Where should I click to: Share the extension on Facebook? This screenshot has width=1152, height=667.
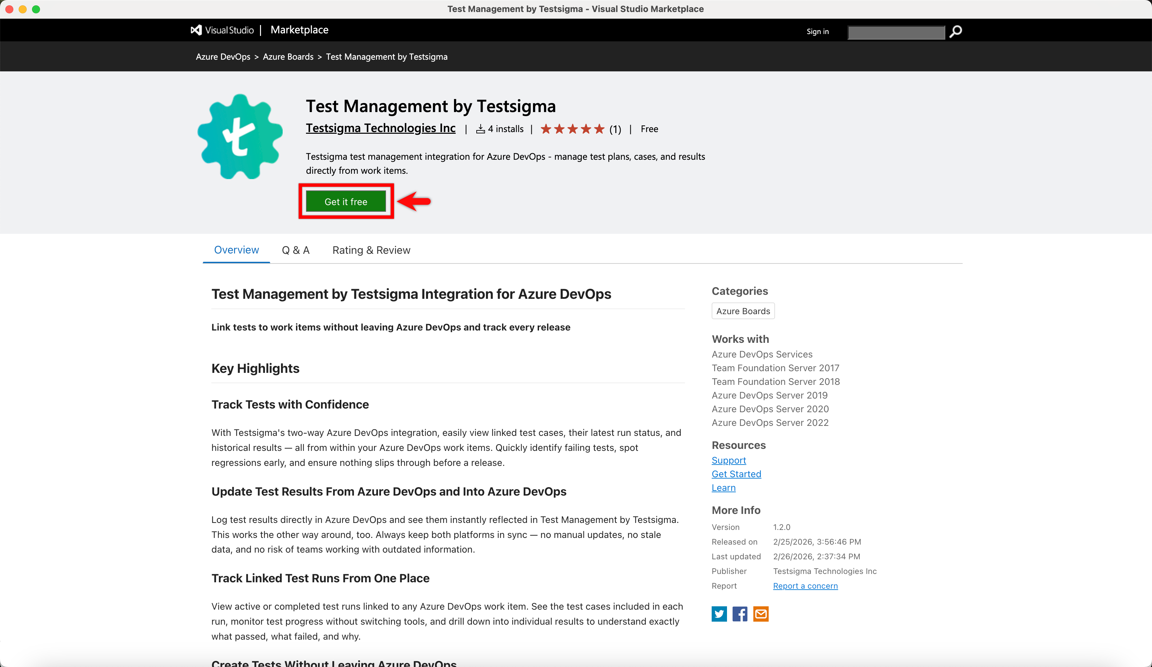(x=740, y=614)
